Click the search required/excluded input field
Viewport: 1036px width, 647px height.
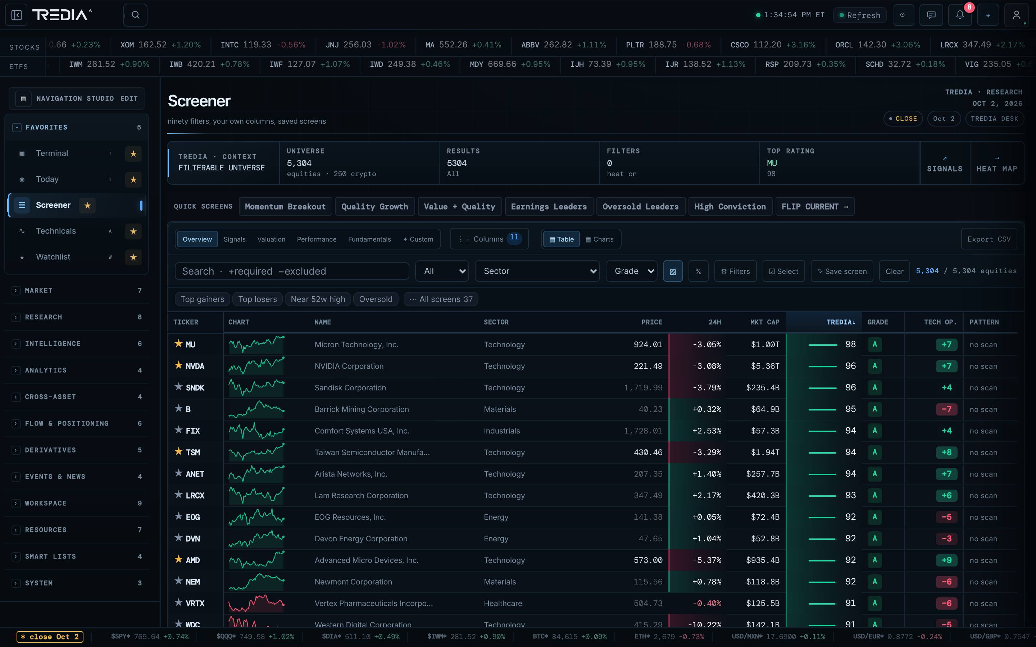[292, 271]
